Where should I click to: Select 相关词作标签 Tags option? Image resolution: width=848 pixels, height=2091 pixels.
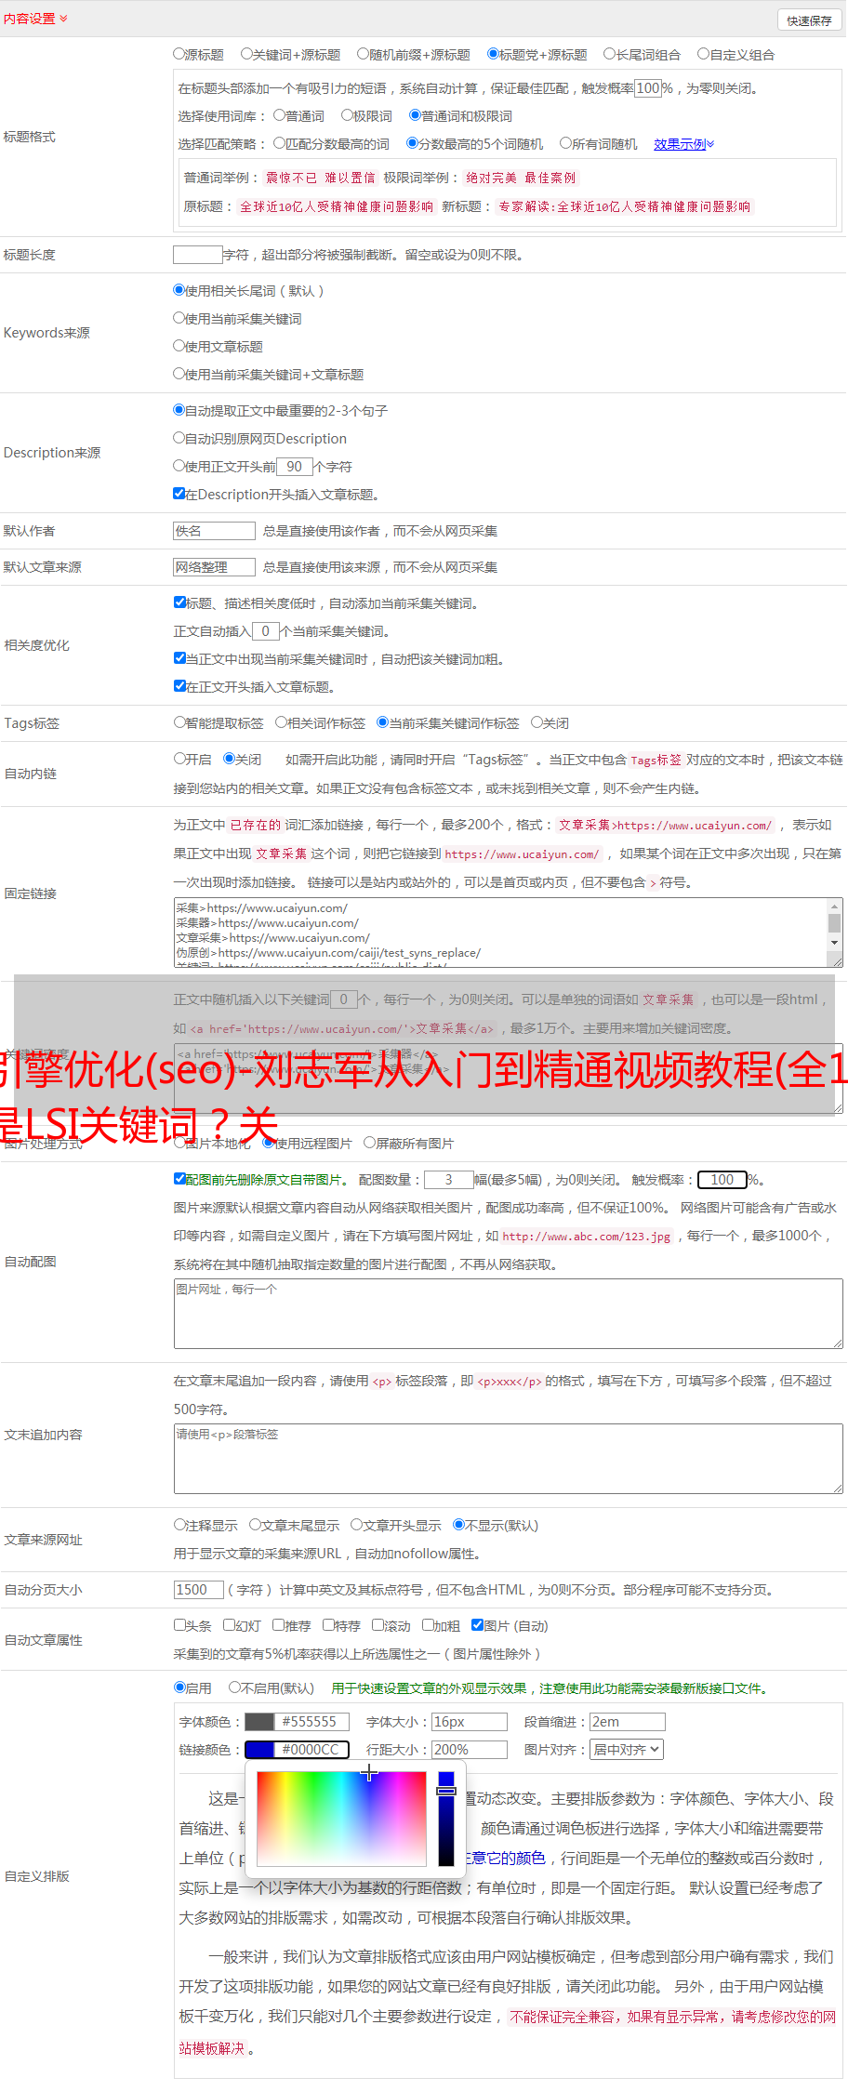(281, 722)
